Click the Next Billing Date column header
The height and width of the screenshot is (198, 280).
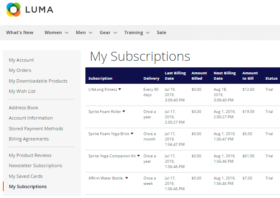(225, 76)
